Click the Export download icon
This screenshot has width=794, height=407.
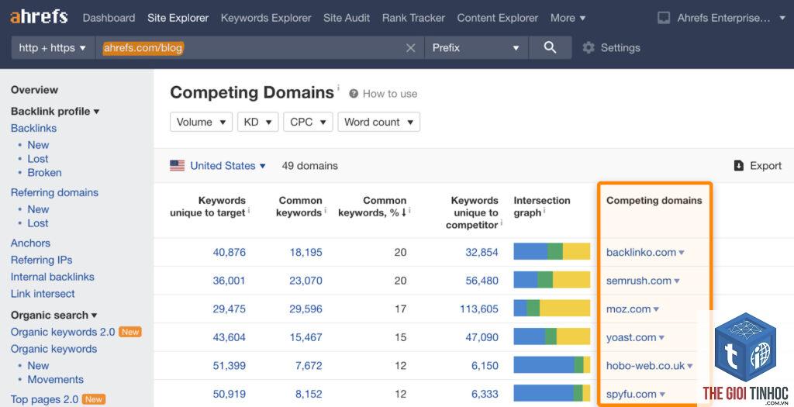point(739,166)
